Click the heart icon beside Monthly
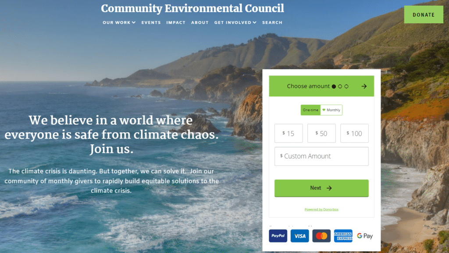This screenshot has height=253, width=449. click(x=324, y=110)
